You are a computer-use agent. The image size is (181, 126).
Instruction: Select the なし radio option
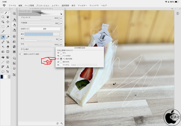(x=61, y=53)
